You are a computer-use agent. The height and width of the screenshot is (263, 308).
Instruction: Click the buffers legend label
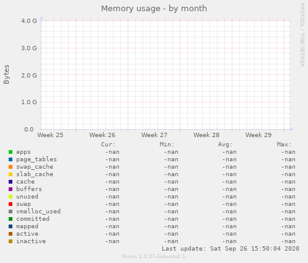coord(29,189)
